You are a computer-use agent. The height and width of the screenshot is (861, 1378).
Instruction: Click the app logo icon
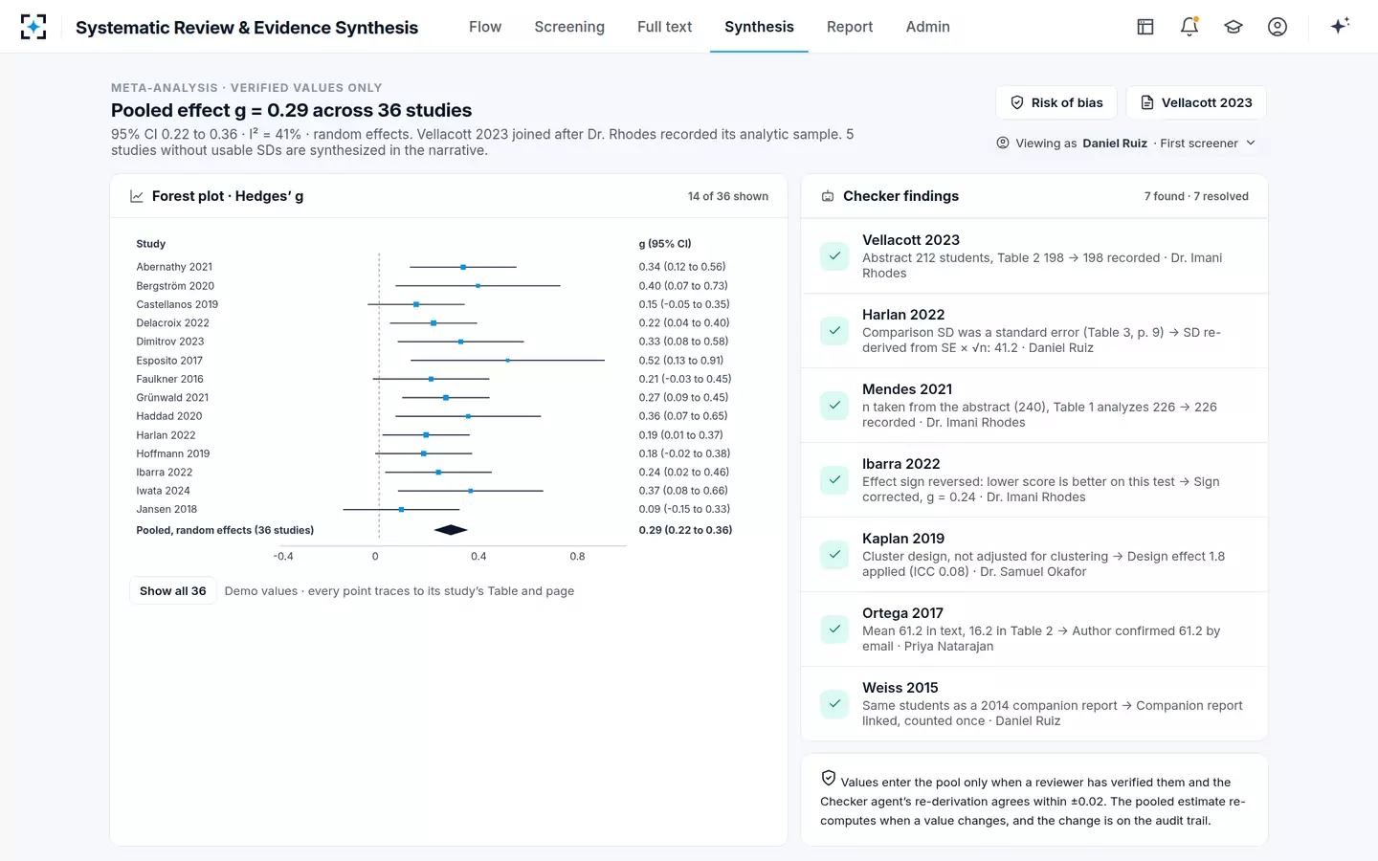(x=33, y=27)
